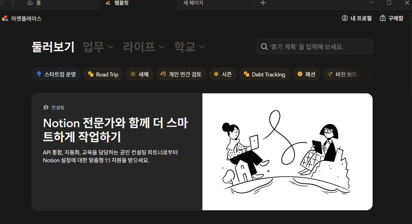This screenshot has width=412, height=224.
Task: Click the sparkles icon on 비전 보드 chip
Action: coord(329,74)
